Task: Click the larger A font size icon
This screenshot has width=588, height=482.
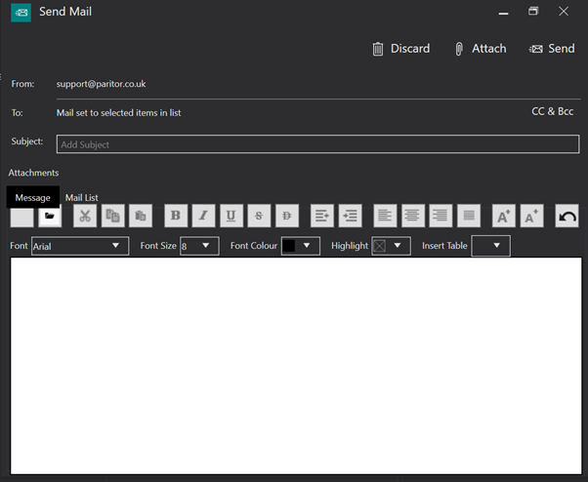Action: 504,216
